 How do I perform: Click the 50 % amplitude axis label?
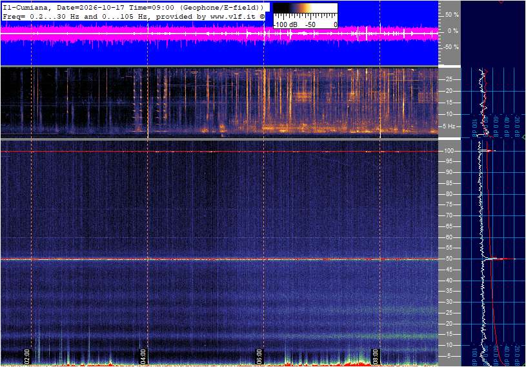(x=452, y=15)
